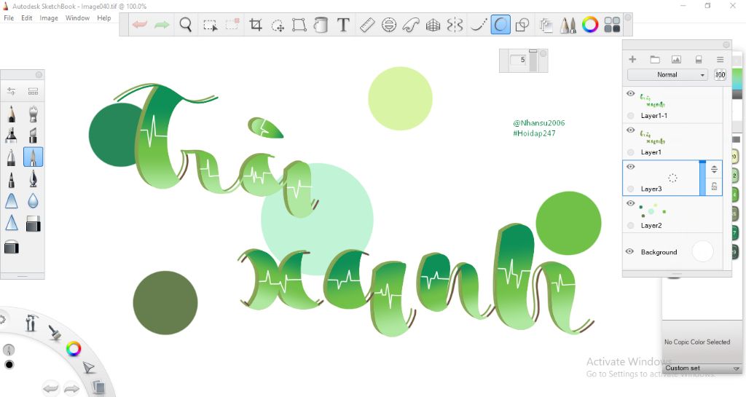This screenshot has height=397, width=746.
Task: Hide the Background layer
Action: click(629, 251)
